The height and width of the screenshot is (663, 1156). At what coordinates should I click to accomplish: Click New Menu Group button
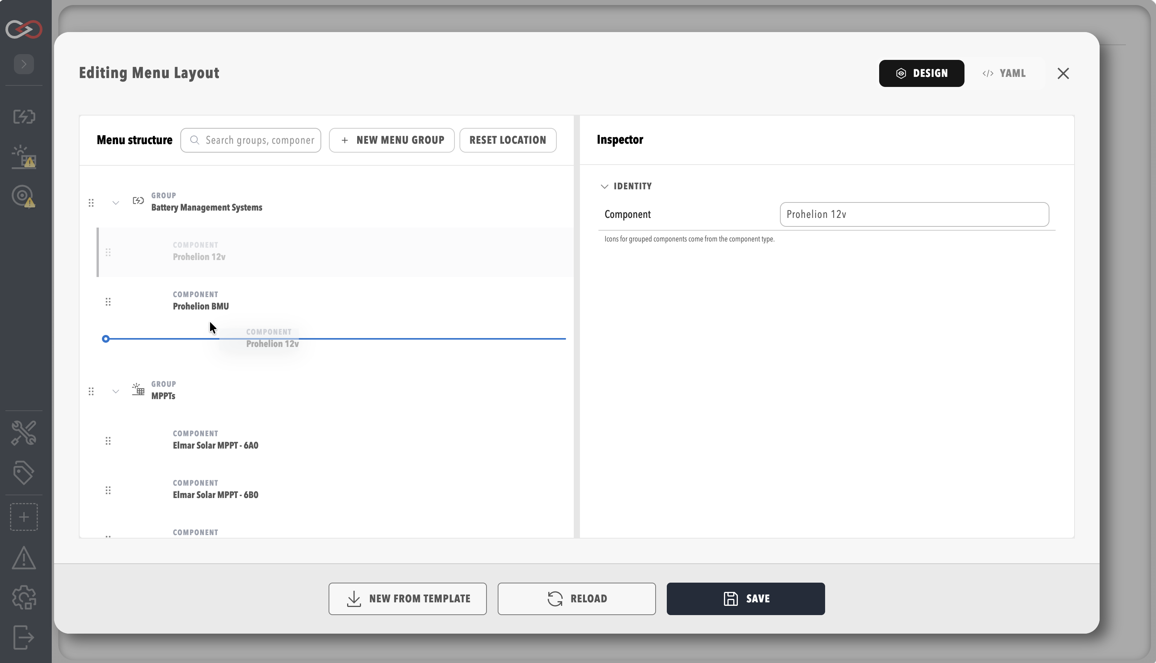pyautogui.click(x=392, y=140)
